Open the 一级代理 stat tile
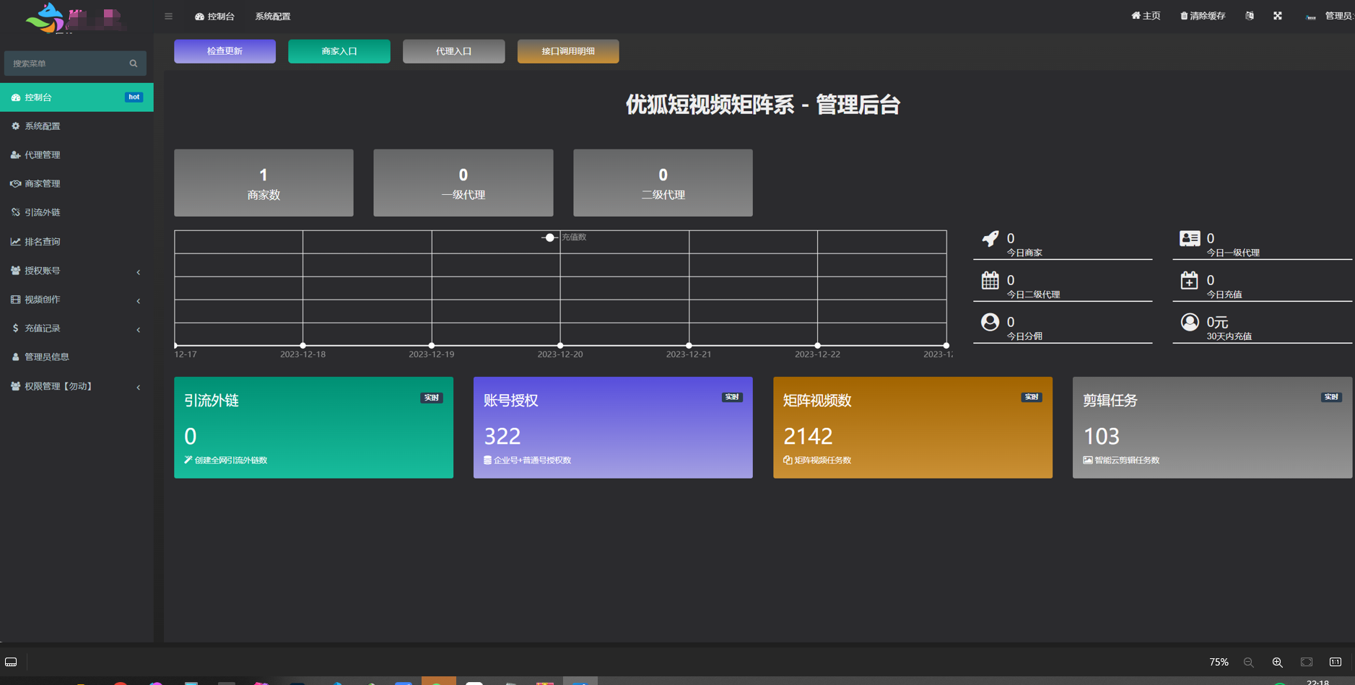The width and height of the screenshot is (1355, 685). (x=463, y=183)
